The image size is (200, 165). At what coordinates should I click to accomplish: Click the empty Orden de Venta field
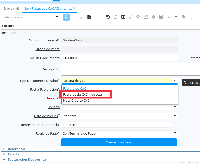coord(119,49)
